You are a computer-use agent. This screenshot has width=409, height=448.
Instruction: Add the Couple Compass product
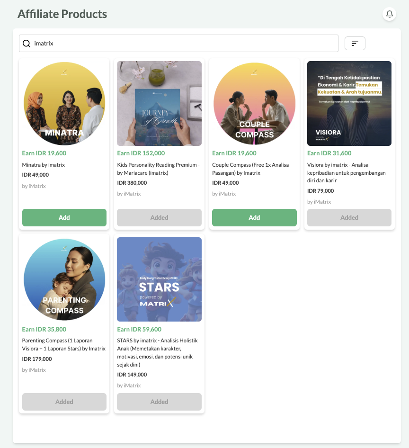click(254, 217)
